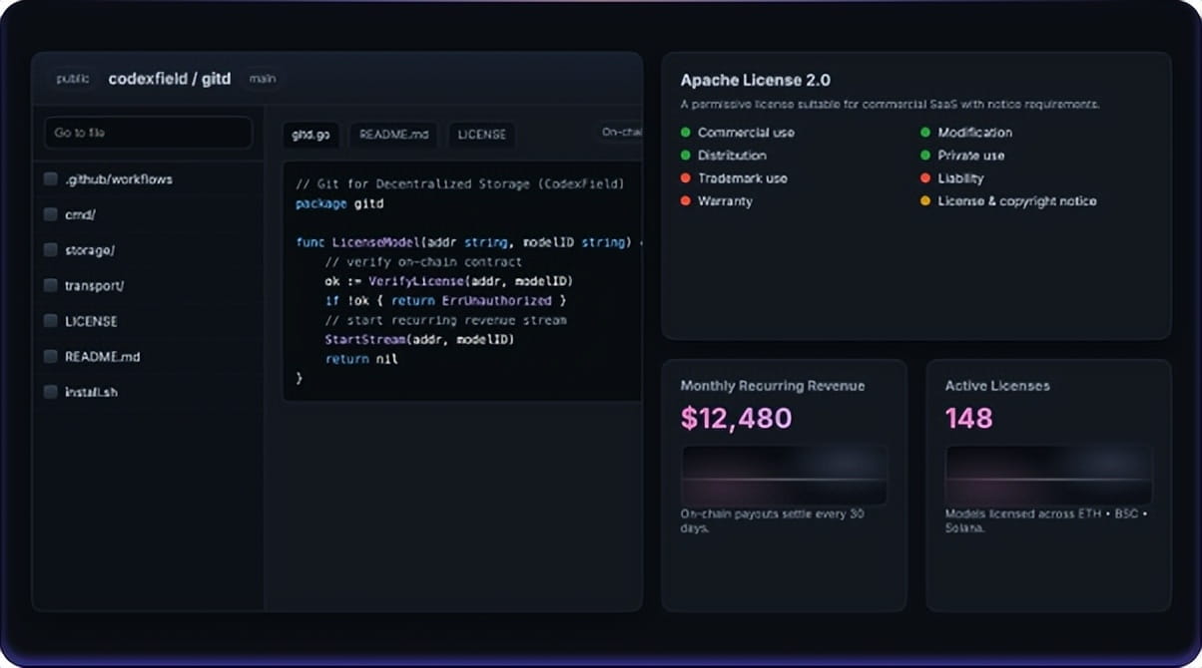Switch to the gitd.go tab
The height and width of the screenshot is (668, 1202).
[x=311, y=134]
